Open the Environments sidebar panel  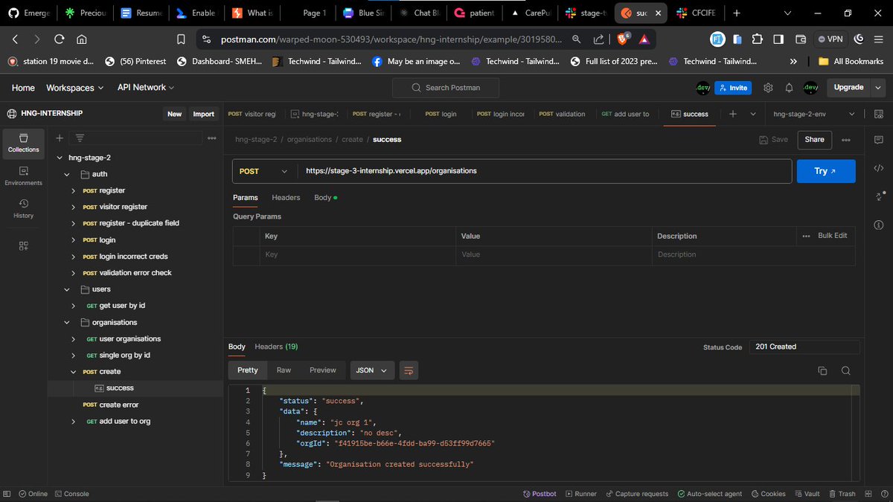click(23, 176)
